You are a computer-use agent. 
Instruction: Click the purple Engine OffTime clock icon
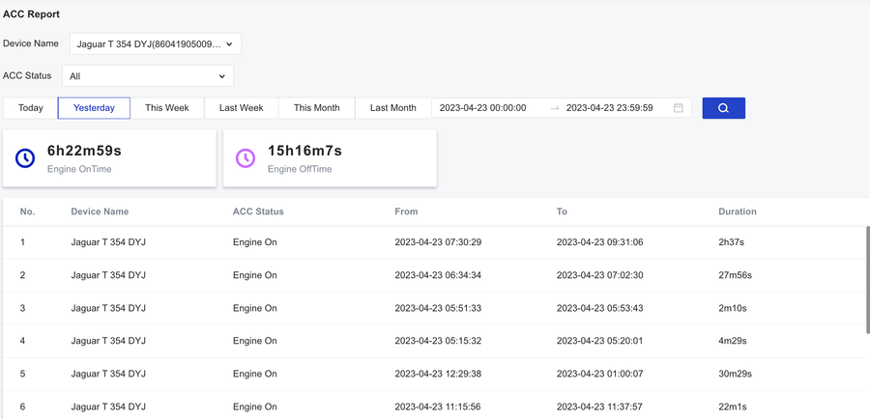(x=246, y=158)
